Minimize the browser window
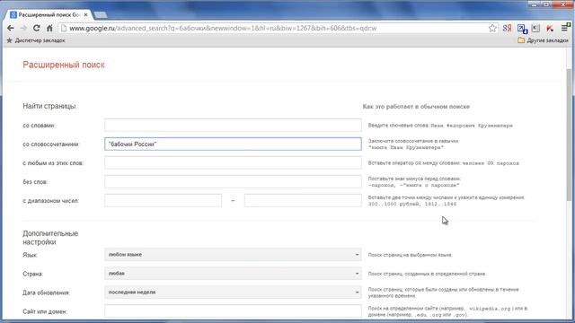575x323 pixels. [534, 4]
